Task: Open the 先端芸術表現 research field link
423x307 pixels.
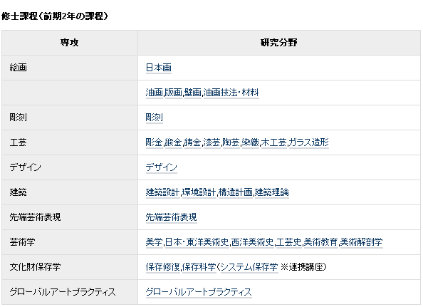Action: tap(172, 217)
